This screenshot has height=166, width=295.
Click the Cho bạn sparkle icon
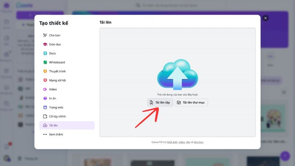45,35
